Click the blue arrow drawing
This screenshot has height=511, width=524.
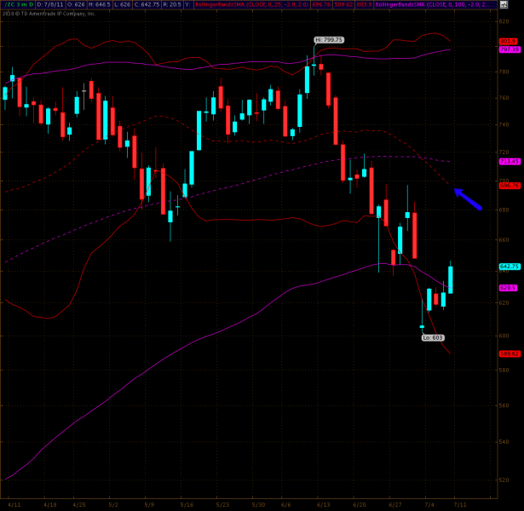tap(468, 198)
